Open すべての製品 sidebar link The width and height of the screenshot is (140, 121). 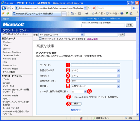(x=9, y=72)
